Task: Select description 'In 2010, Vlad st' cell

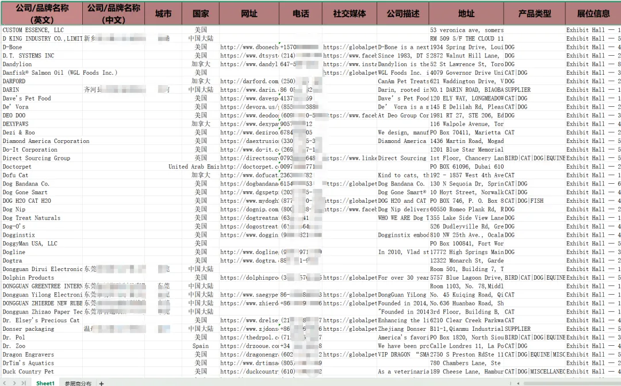Action: [x=402, y=252]
